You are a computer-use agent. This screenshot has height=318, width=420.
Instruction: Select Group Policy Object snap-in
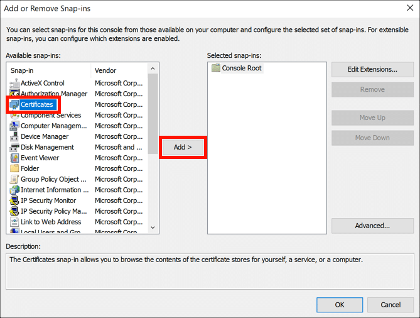pyautogui.click(x=53, y=179)
